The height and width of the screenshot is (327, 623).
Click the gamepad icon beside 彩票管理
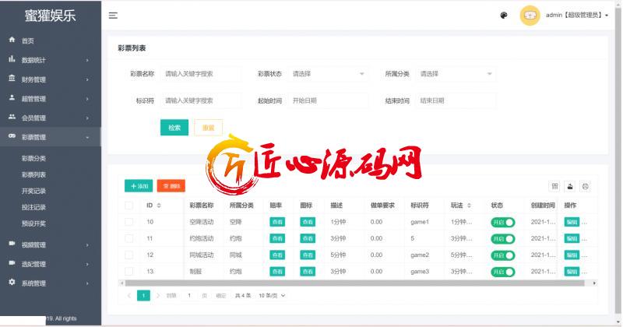pyautogui.click(x=12, y=136)
